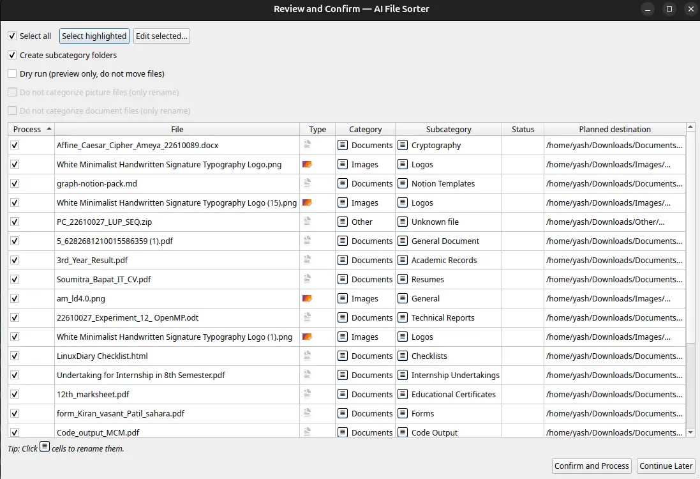Toggle Create subcategory folders checkbox
Screen dimensions: 700x479
(12, 56)
